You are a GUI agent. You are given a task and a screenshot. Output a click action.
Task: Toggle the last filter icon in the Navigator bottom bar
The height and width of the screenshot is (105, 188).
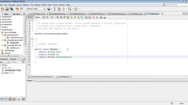click(23, 99)
